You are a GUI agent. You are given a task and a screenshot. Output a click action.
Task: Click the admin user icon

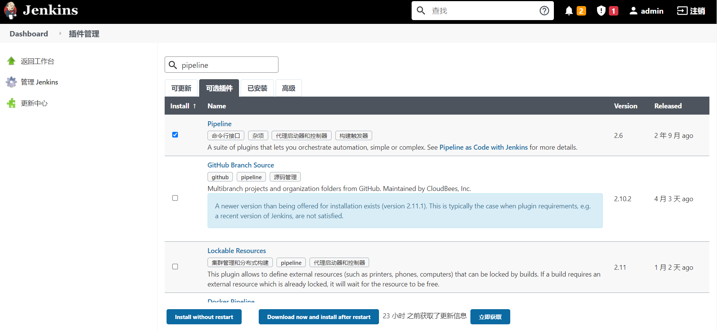click(x=633, y=11)
